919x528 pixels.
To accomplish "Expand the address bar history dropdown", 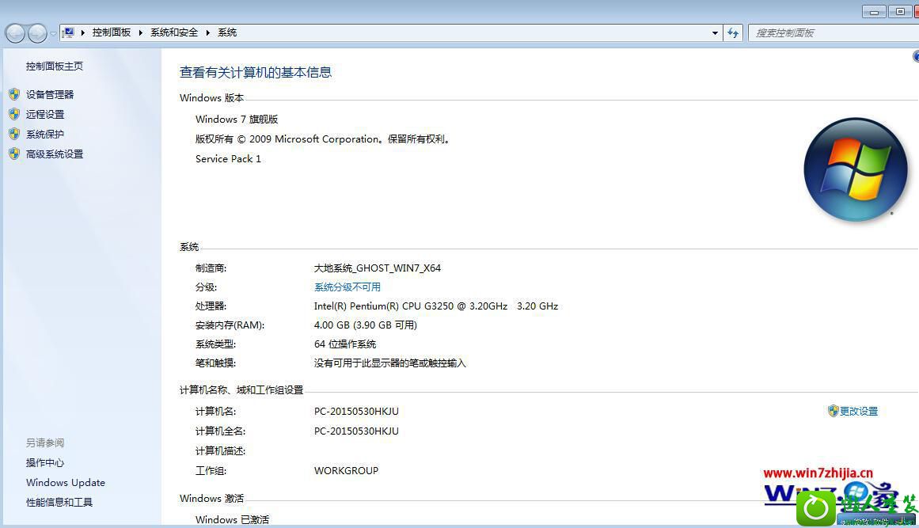I will (715, 33).
